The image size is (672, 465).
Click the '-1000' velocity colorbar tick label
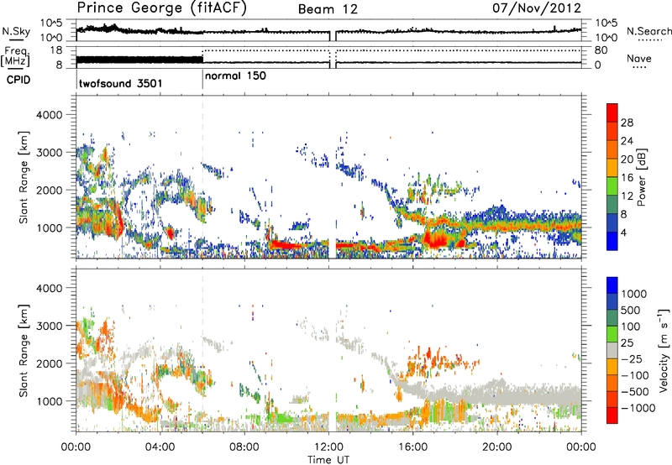coord(638,408)
